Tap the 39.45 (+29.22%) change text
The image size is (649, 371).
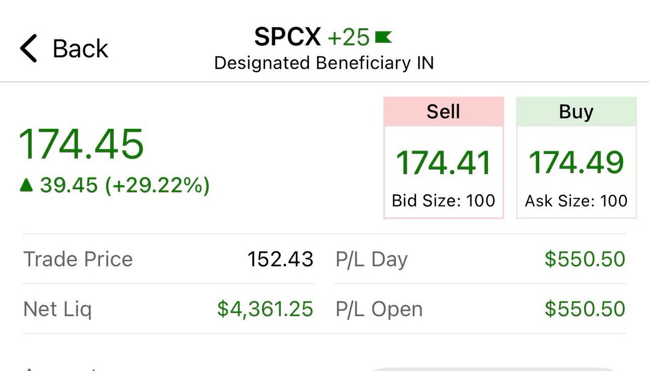pos(124,186)
